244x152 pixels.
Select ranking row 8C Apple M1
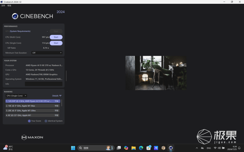32,116
